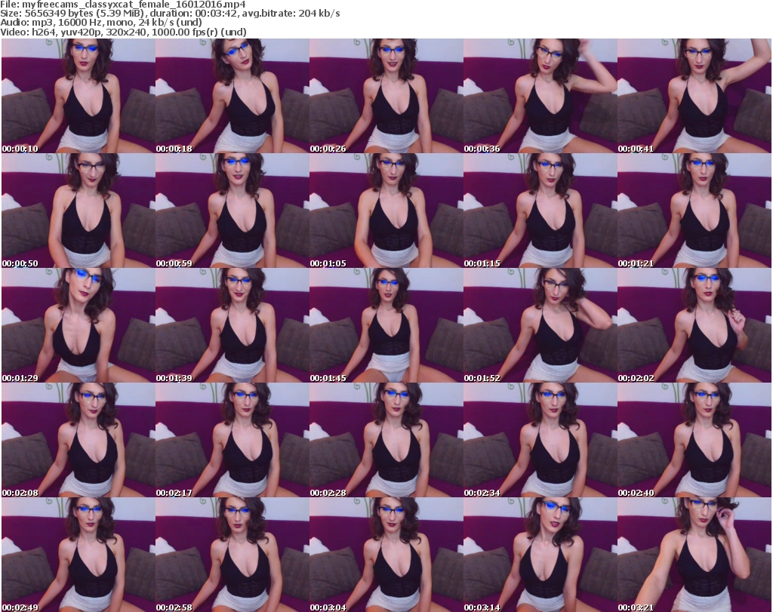This screenshot has height=612, width=773.
Task: Select the thumbnail frame at 00:02:58
Action: click(233, 555)
